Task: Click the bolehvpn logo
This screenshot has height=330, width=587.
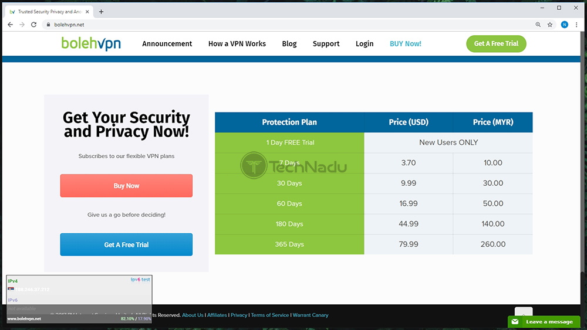Action: pyautogui.click(x=91, y=44)
